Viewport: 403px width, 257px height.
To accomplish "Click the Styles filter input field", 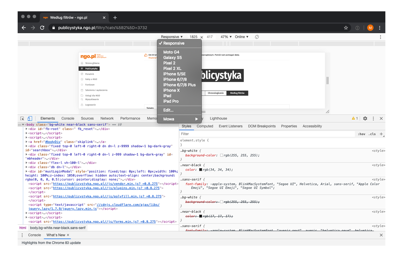I will point(268,134).
